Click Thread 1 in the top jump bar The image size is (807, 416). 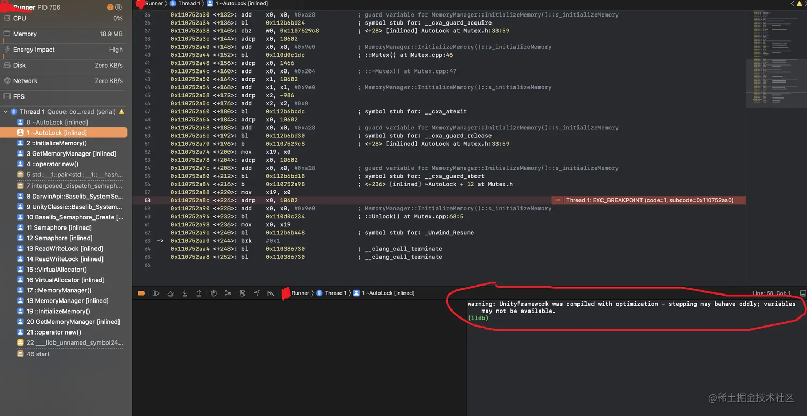(185, 4)
